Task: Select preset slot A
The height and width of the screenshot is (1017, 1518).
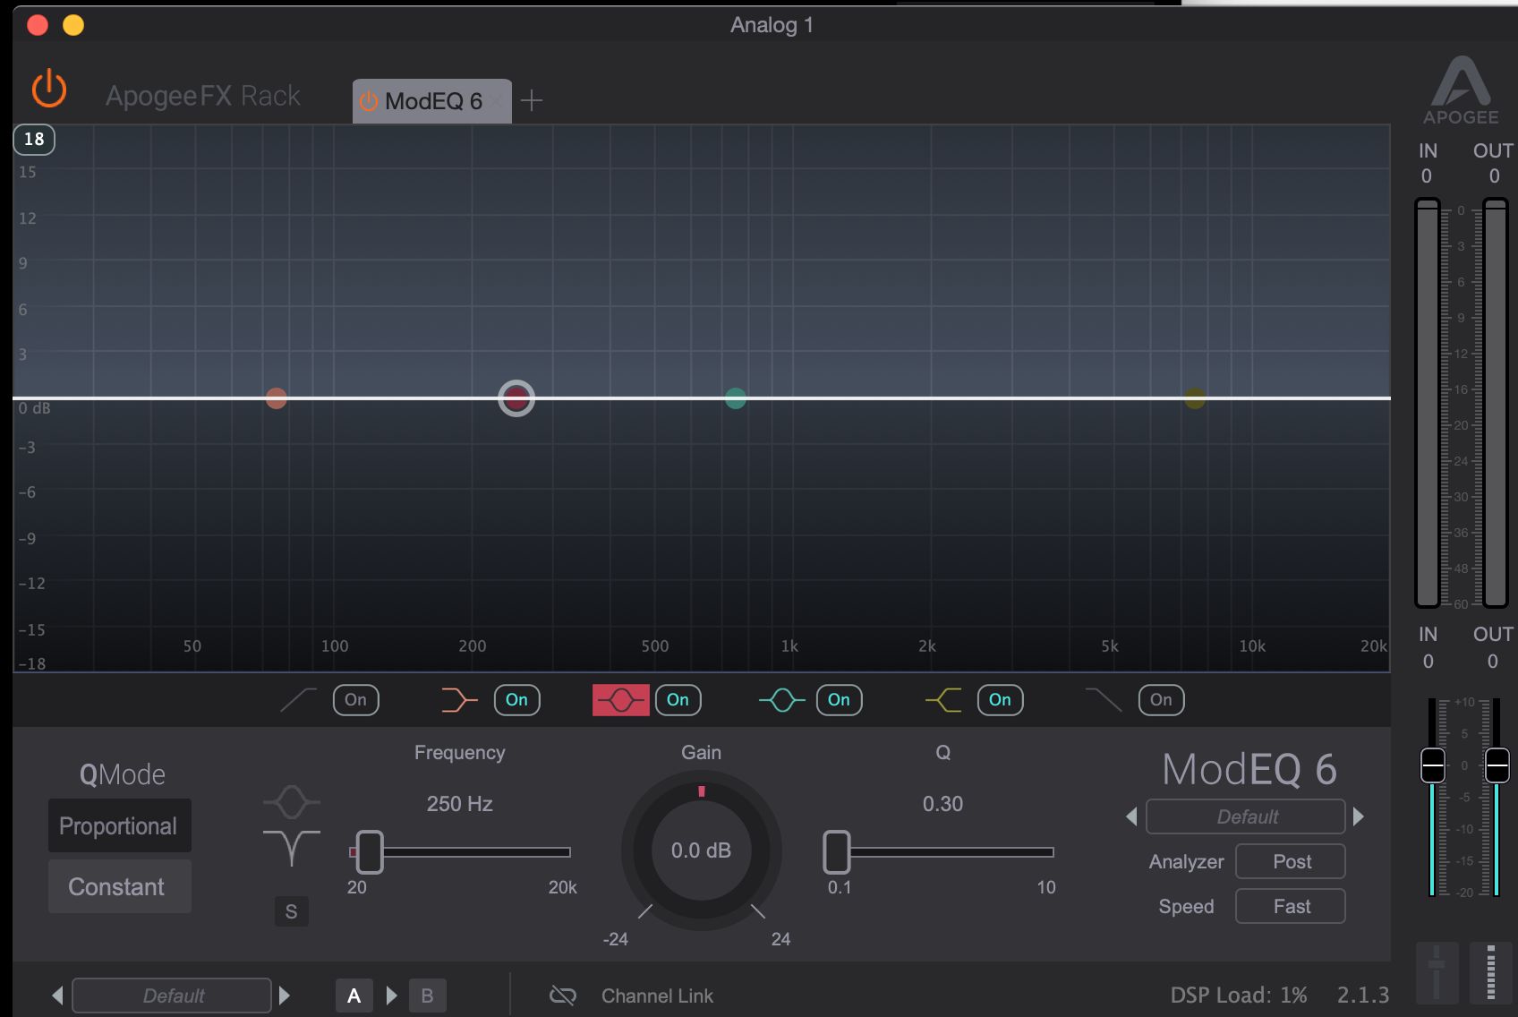Action: tap(354, 996)
